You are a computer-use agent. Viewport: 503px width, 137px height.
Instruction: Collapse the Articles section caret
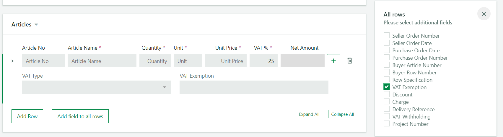coord(36,25)
